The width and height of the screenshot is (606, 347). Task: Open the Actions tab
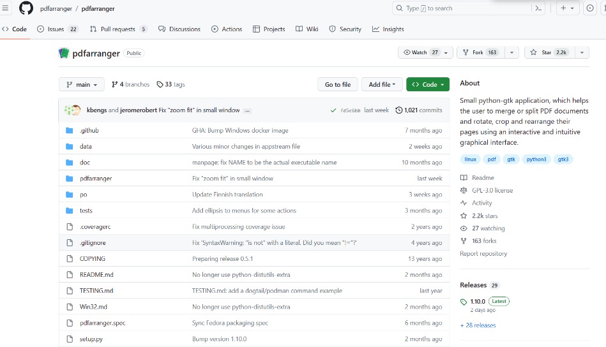coord(227,29)
